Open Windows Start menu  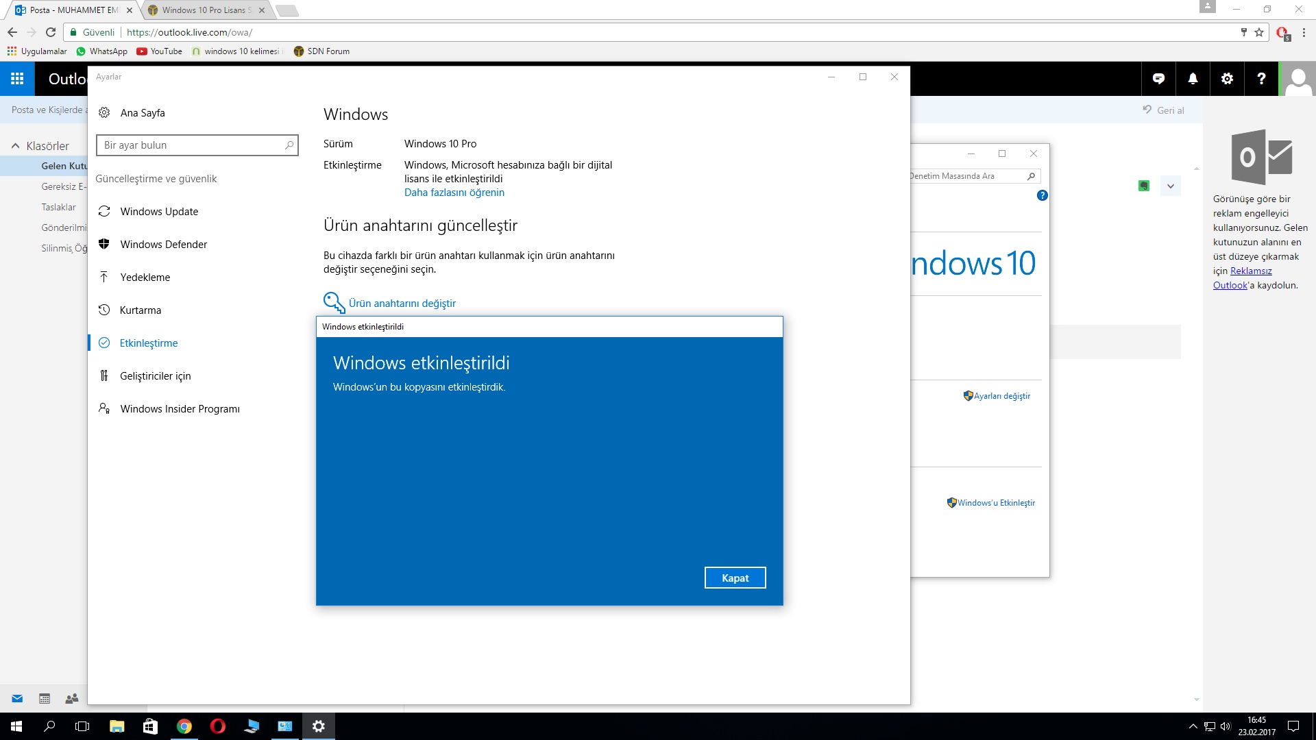pyautogui.click(x=16, y=726)
